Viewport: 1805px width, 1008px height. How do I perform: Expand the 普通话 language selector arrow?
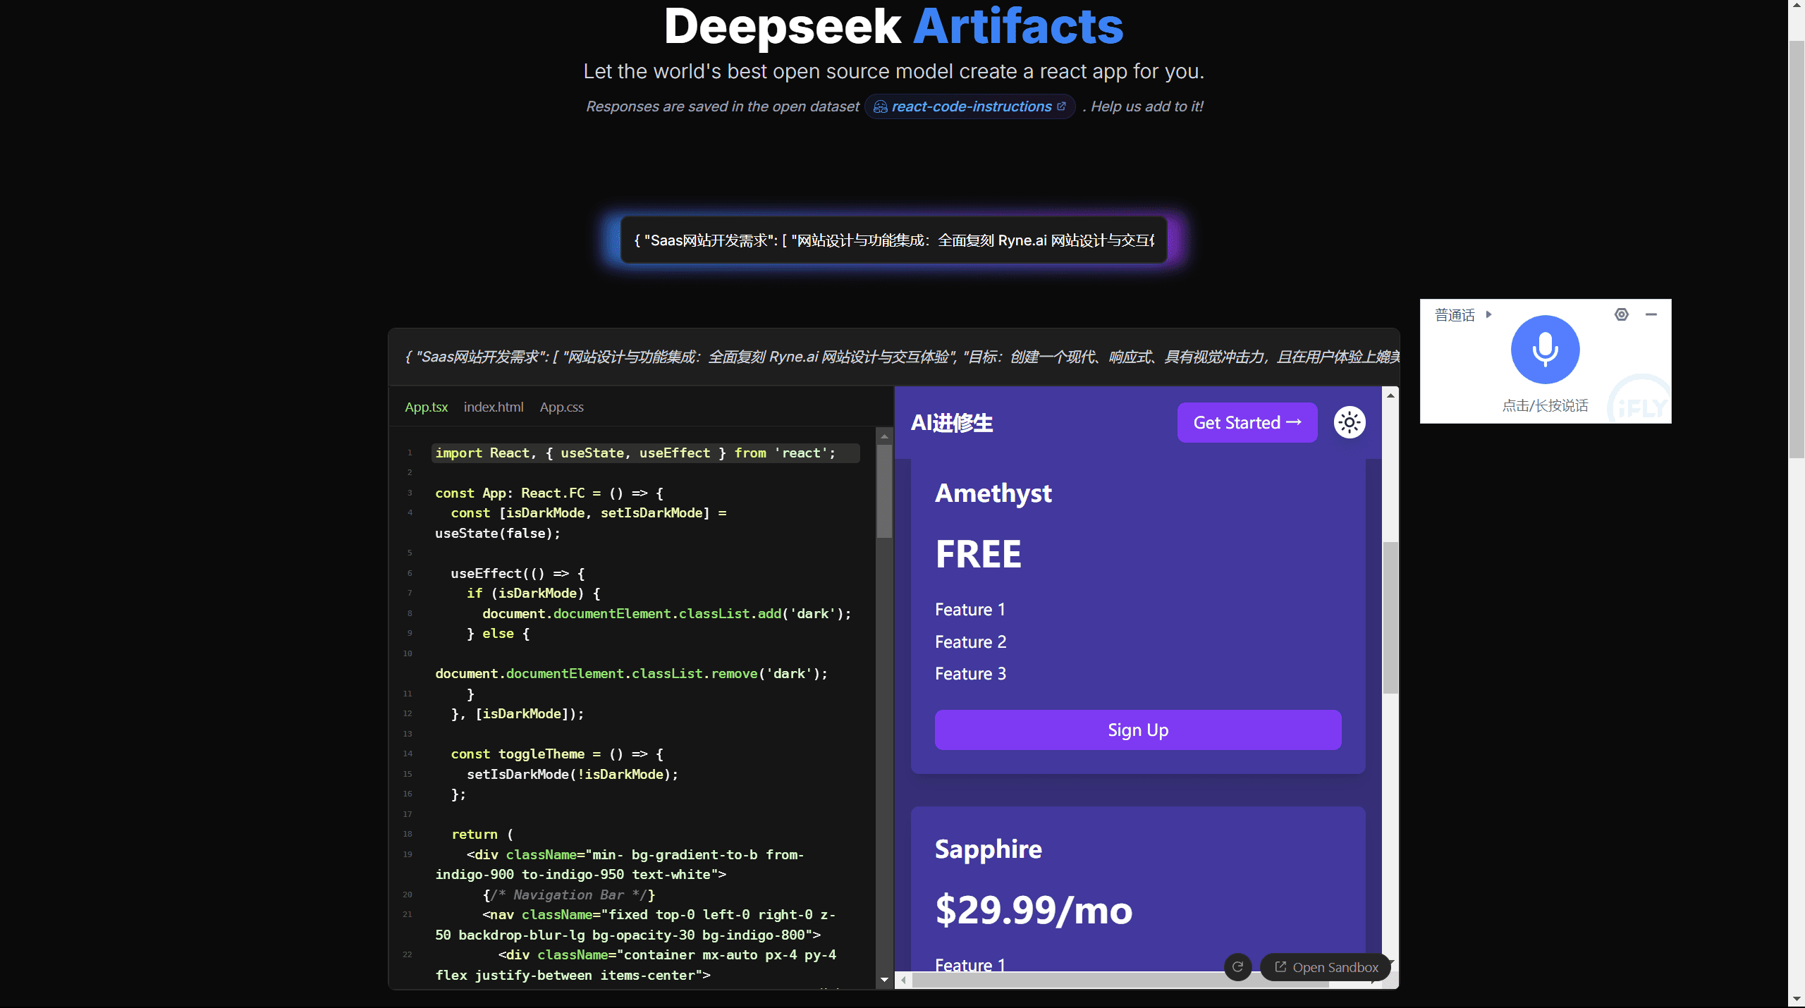tap(1488, 314)
